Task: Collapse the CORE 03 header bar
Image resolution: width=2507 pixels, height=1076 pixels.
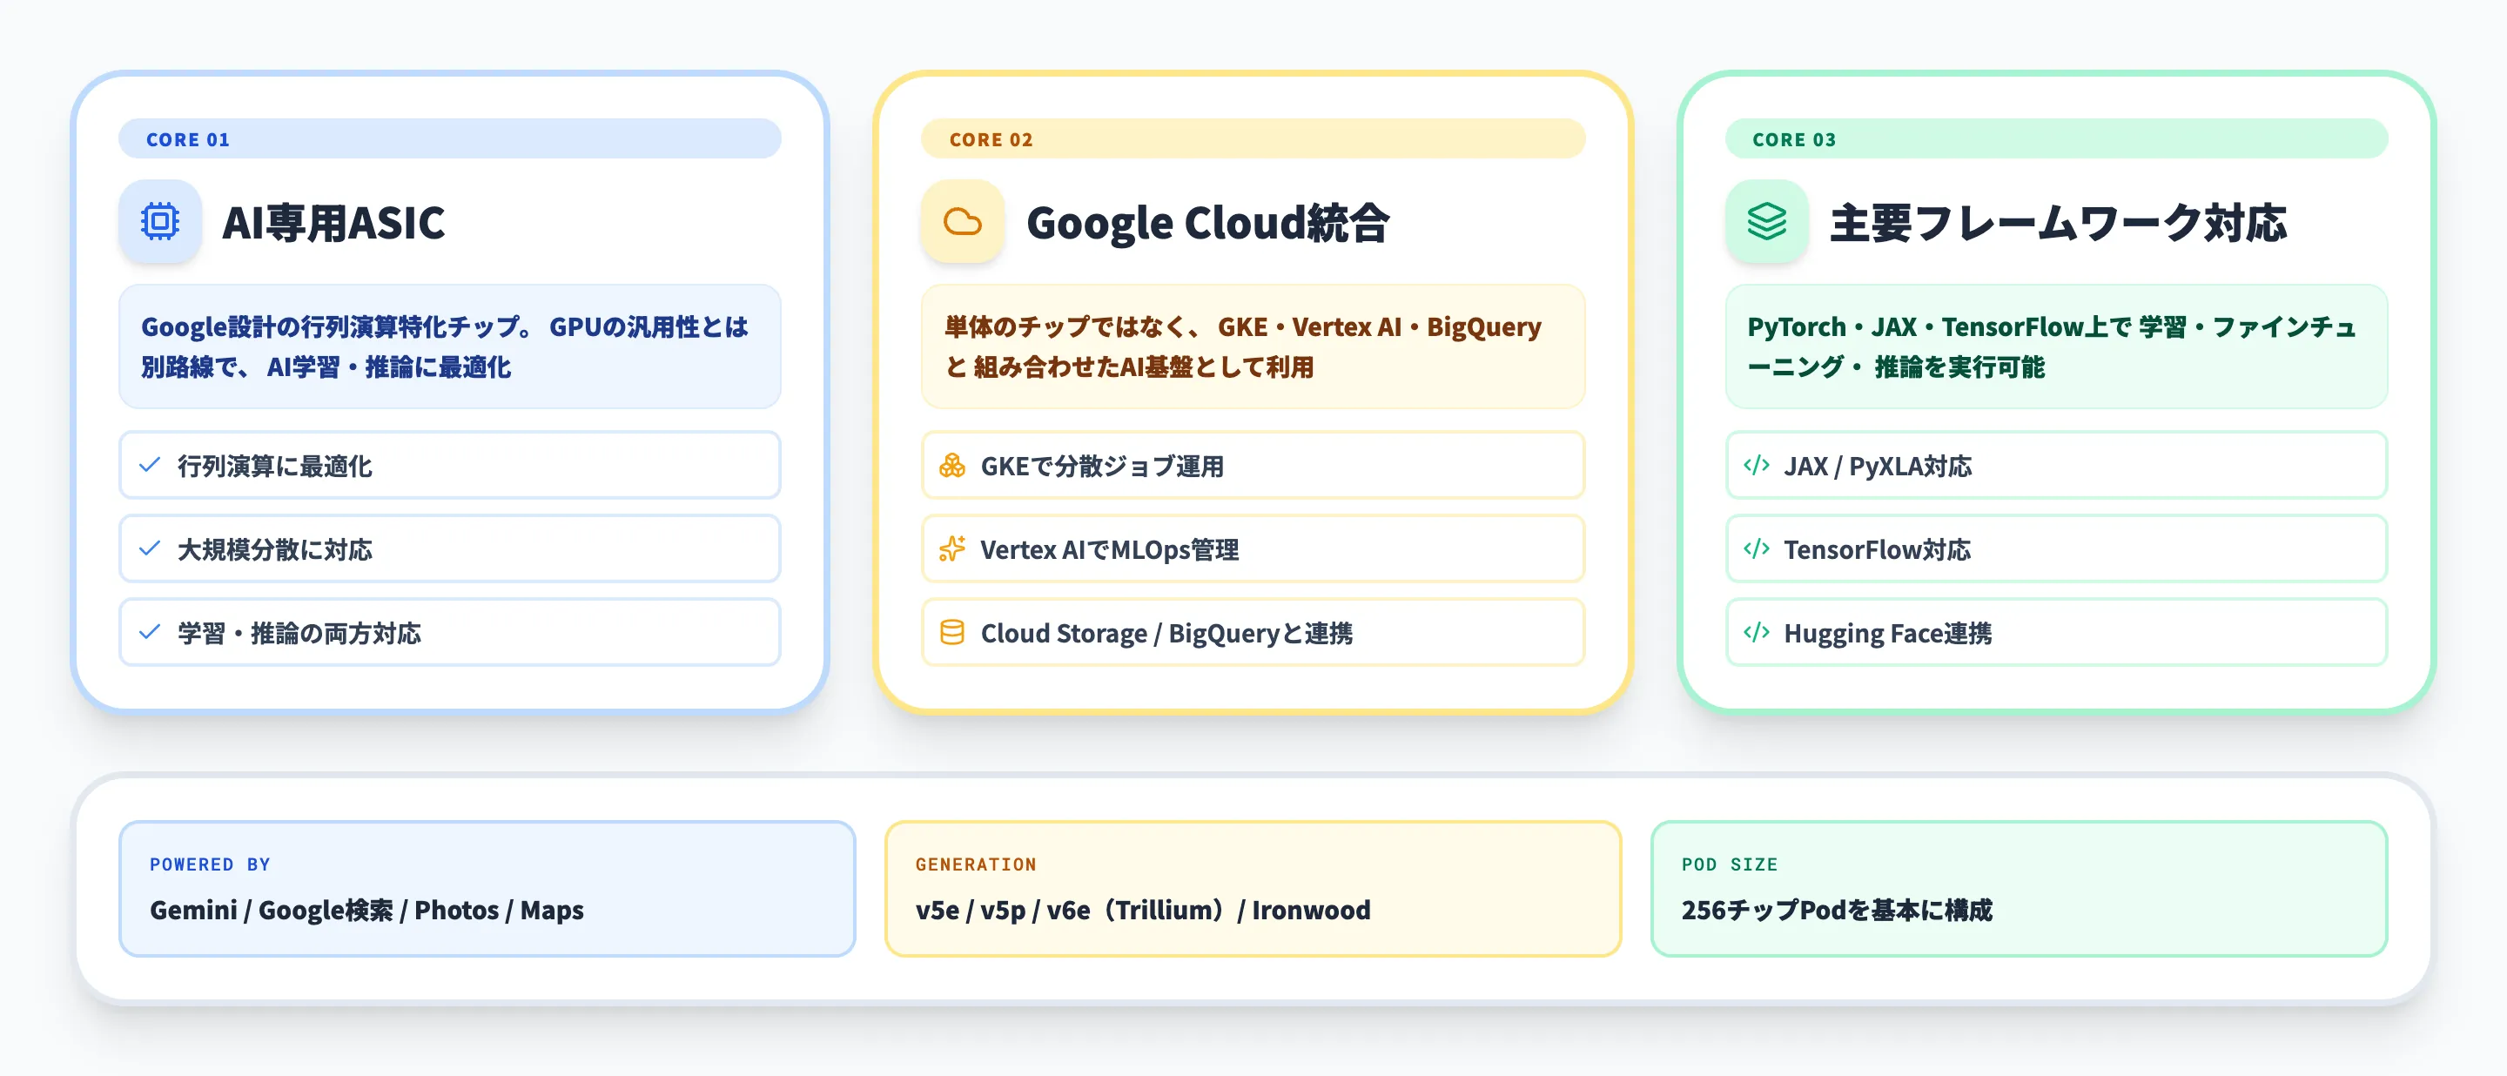Action: tap(2056, 138)
